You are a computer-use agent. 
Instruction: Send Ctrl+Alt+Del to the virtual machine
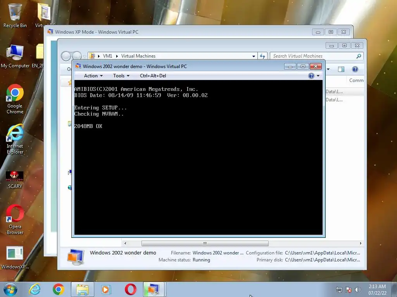(x=153, y=76)
